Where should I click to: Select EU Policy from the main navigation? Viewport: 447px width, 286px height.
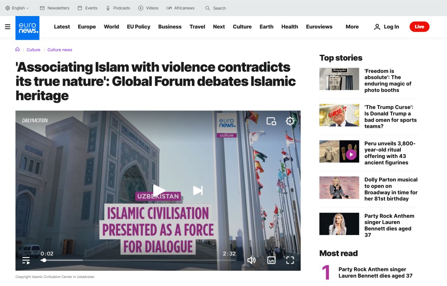139,27
